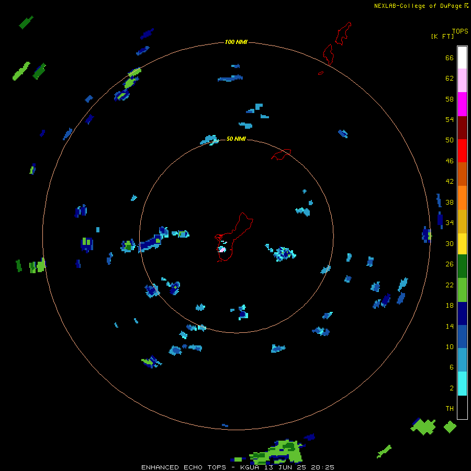This screenshot has width=471, height=471.
Task: Click the yellow swatch between 30 and 34
Action: point(462,244)
